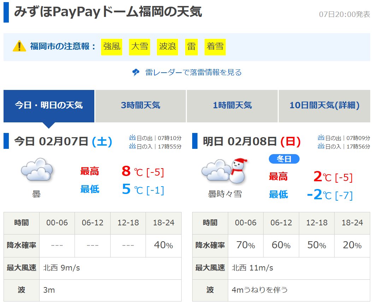Switch to the 1時間天気 tab
Screen dimensions: 372x304
[x=232, y=106]
